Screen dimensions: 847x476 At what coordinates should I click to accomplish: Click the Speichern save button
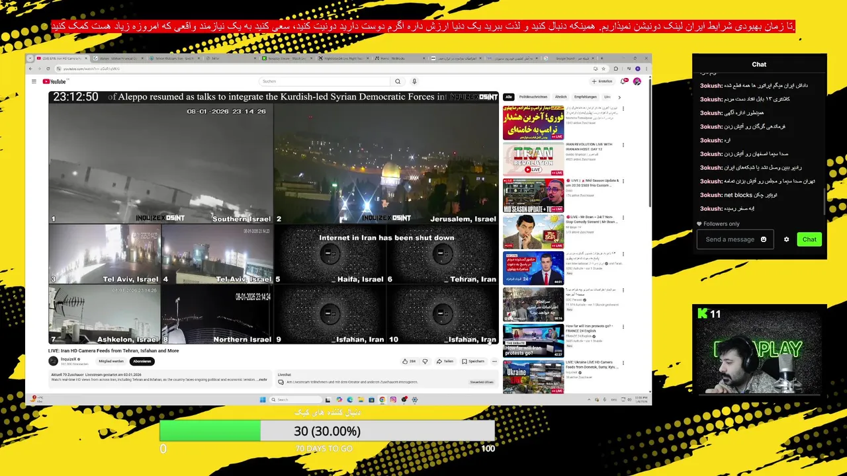pos(473,362)
